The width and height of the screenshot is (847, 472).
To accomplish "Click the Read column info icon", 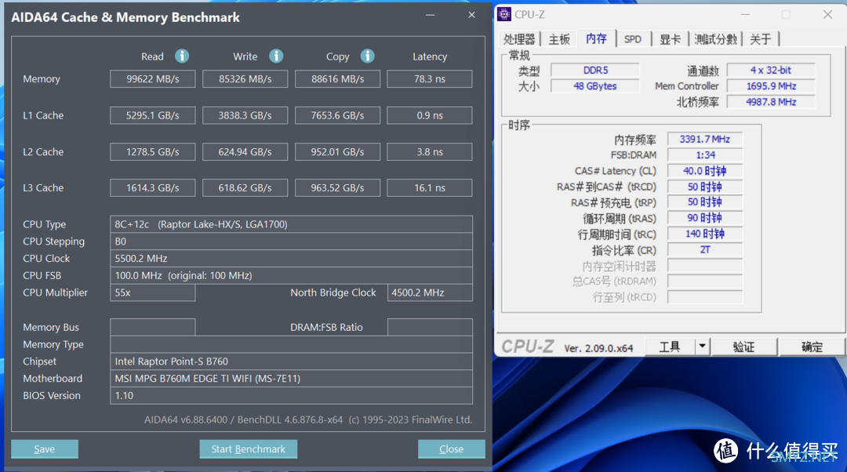I will pos(182,56).
